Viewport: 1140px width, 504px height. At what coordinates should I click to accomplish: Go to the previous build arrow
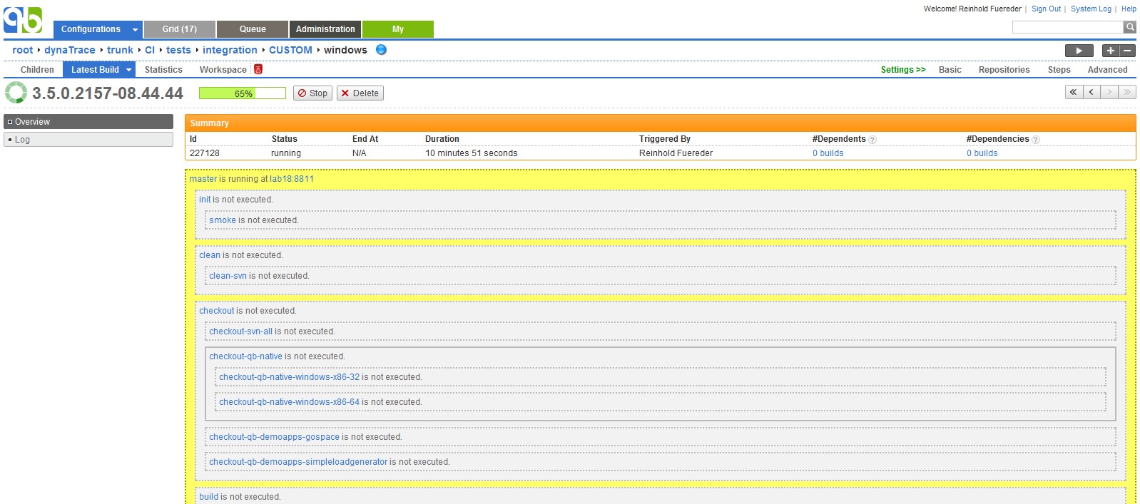pyautogui.click(x=1091, y=92)
